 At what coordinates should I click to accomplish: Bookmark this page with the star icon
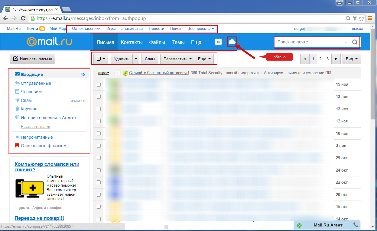click(361, 18)
